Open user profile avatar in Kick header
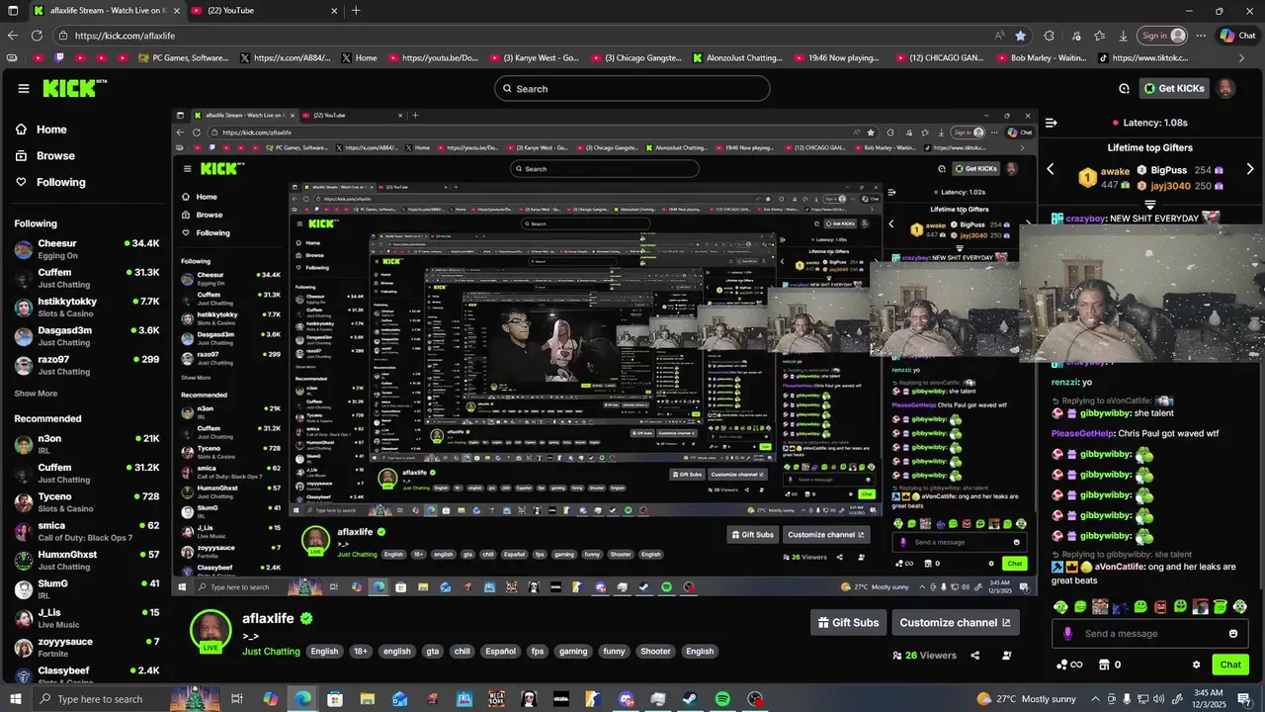The width and height of the screenshot is (1265, 712). [x=1225, y=88]
